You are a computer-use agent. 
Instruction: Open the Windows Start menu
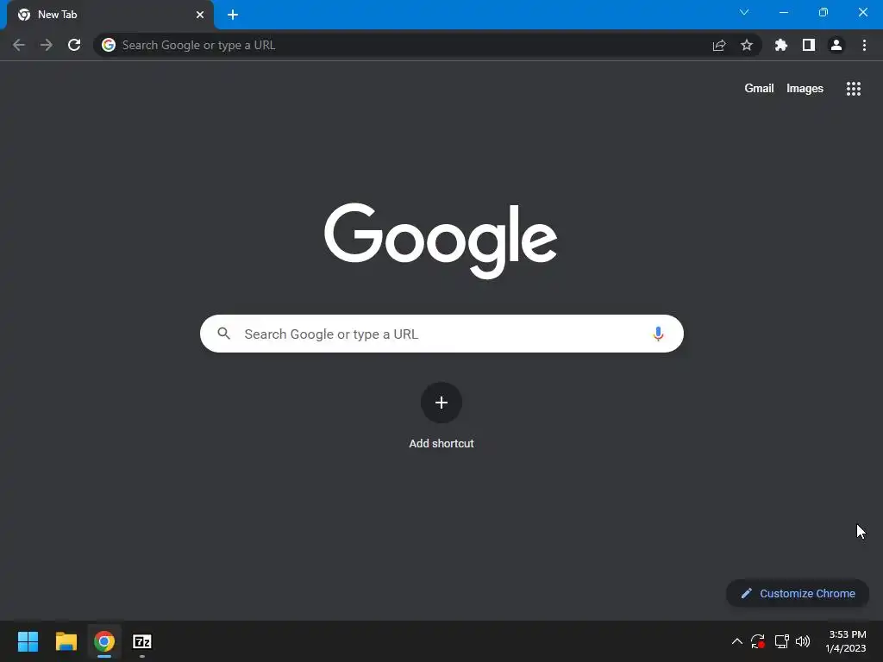tap(28, 641)
